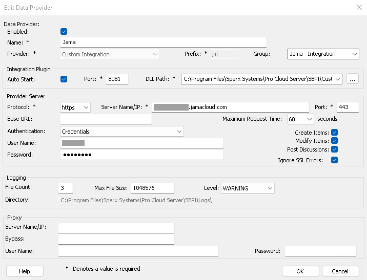Screen dimensions: 367x280
Task: Click the DLL Path browse (...) button
Action: [352, 79]
